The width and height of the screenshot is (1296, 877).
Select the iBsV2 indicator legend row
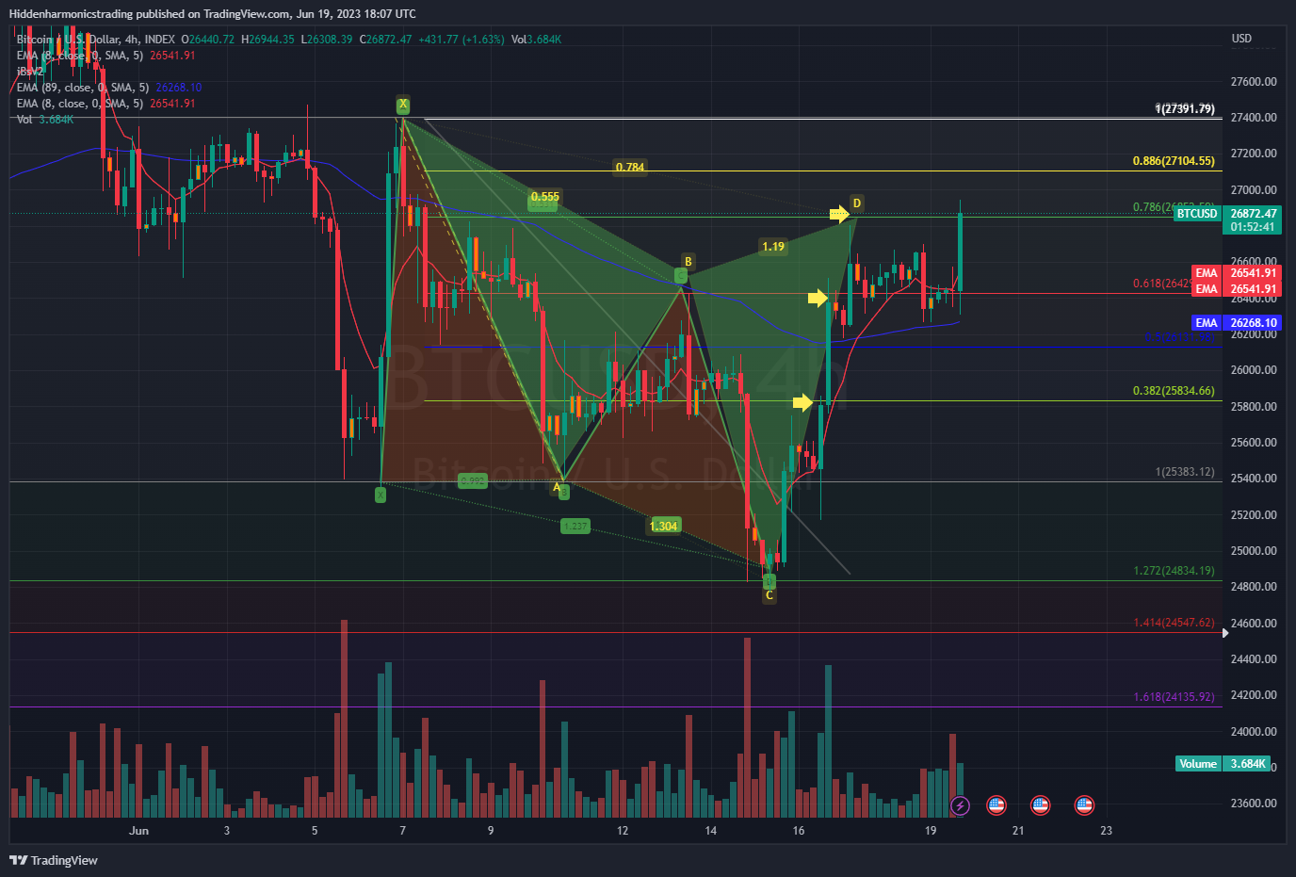click(x=30, y=72)
